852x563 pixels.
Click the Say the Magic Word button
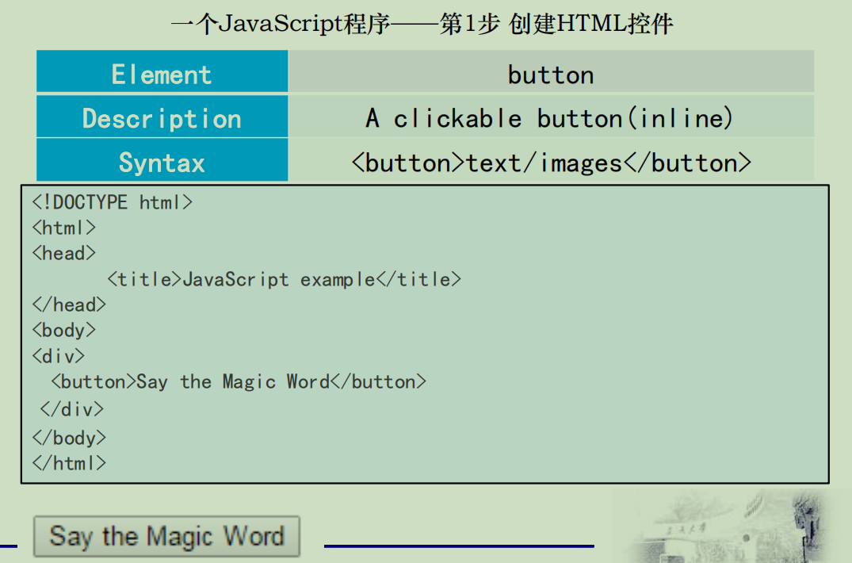click(x=166, y=536)
